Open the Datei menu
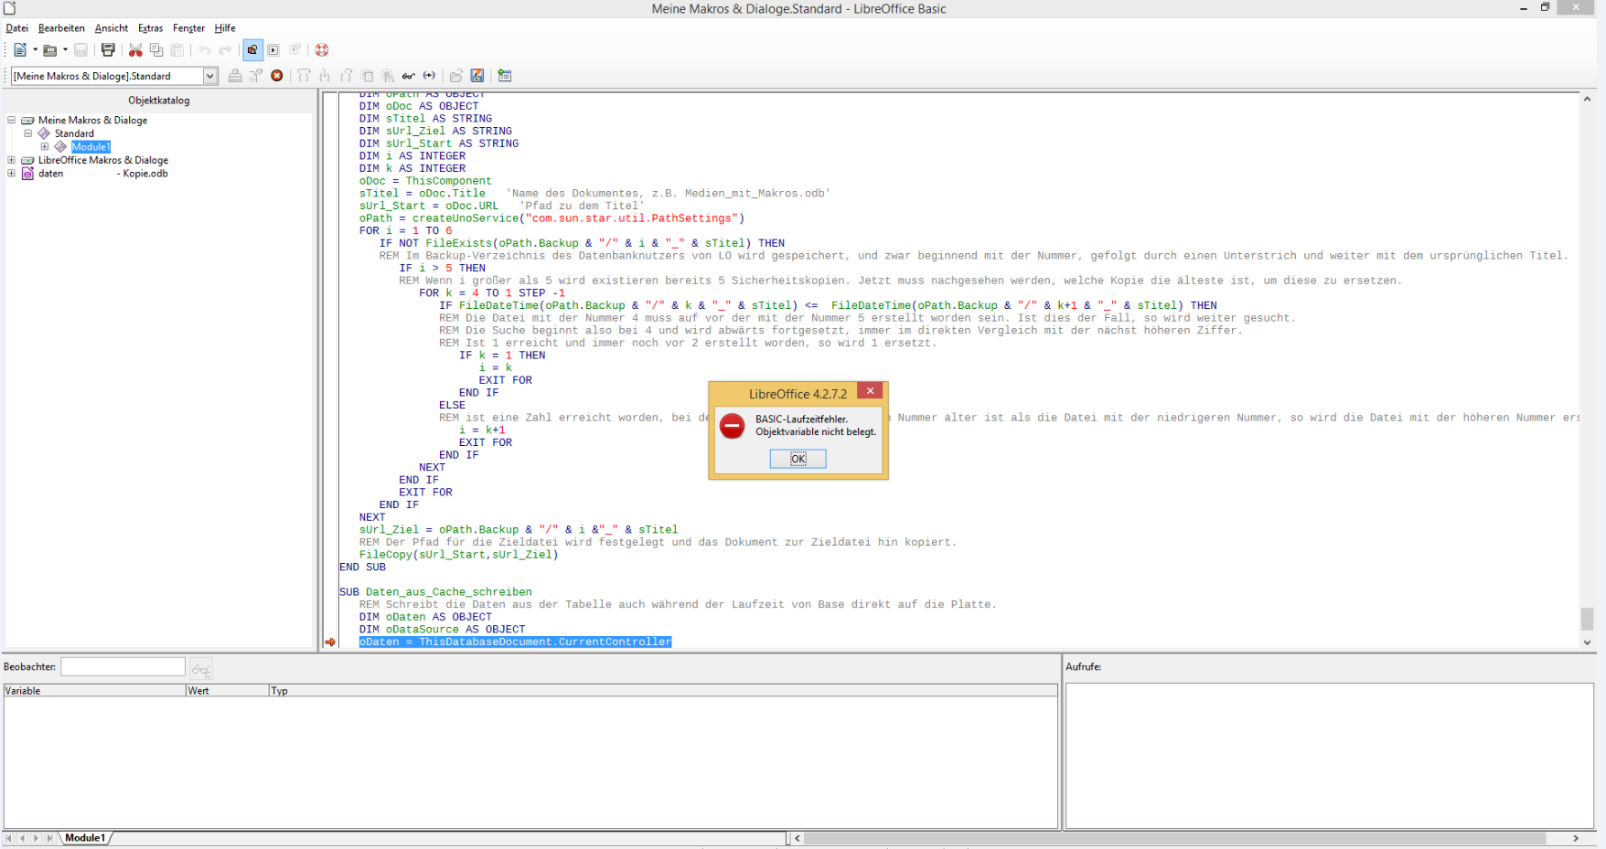The width and height of the screenshot is (1606, 849). 17,28
